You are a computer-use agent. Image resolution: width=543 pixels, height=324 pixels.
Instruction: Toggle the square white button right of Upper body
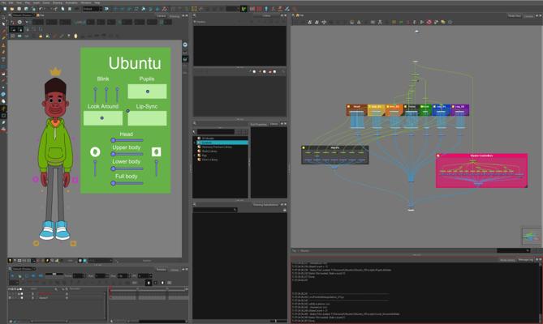click(156, 151)
